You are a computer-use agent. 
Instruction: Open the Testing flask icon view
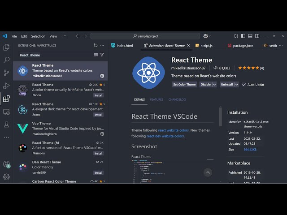[6, 125]
